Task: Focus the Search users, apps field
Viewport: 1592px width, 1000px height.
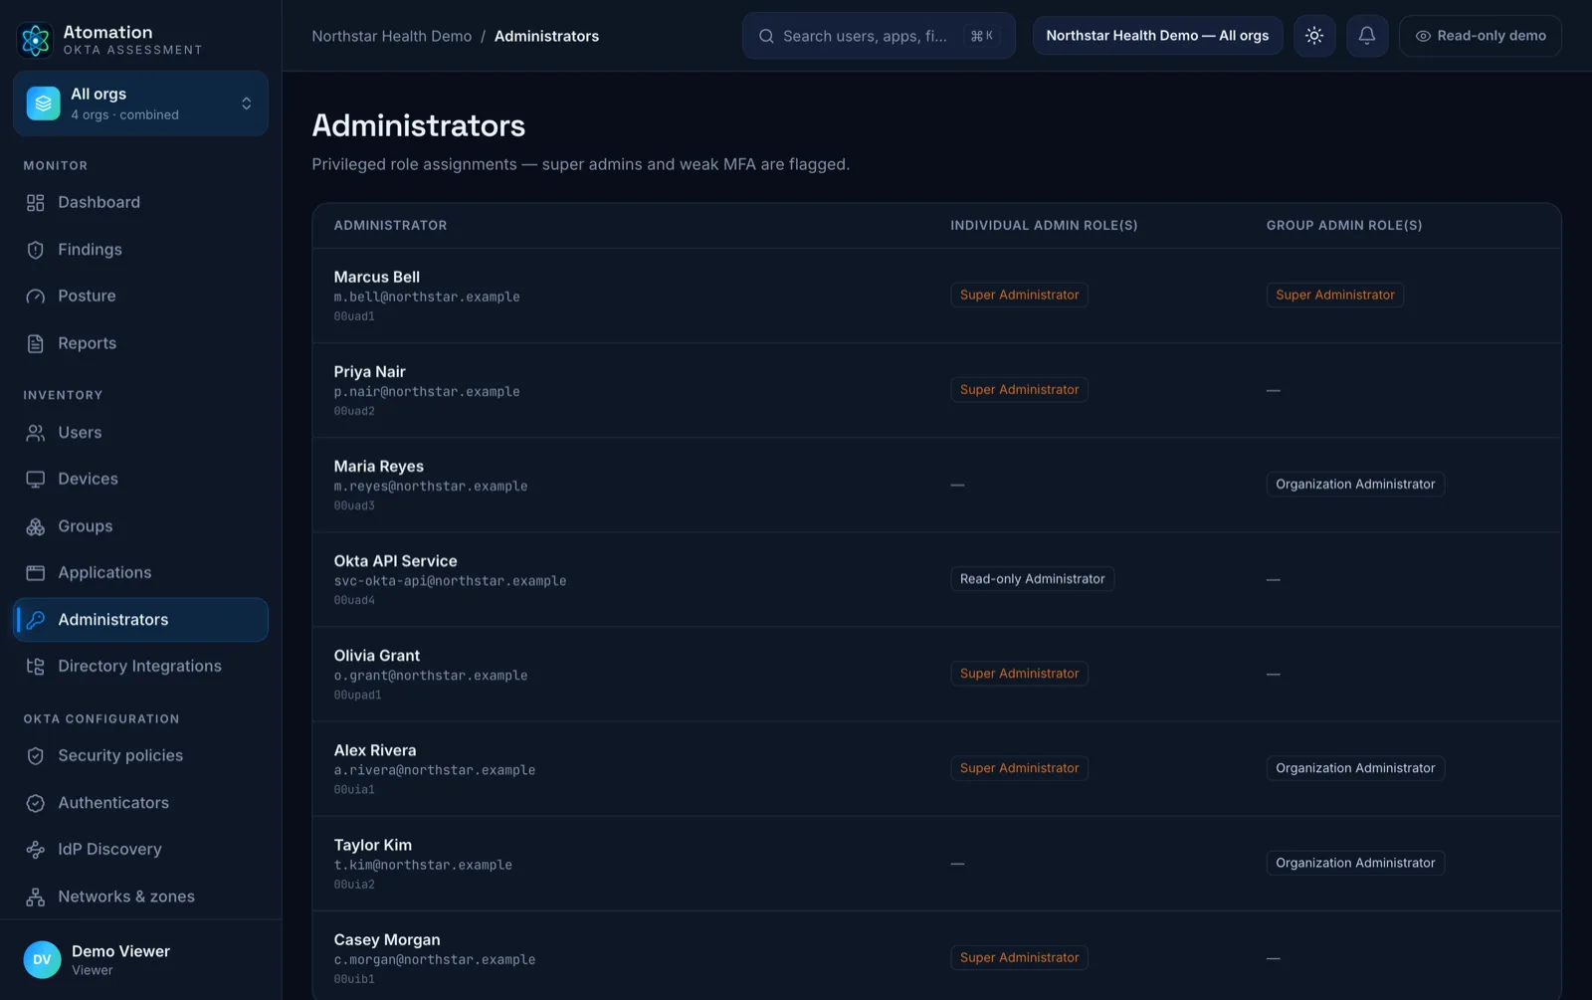Action: [879, 36]
